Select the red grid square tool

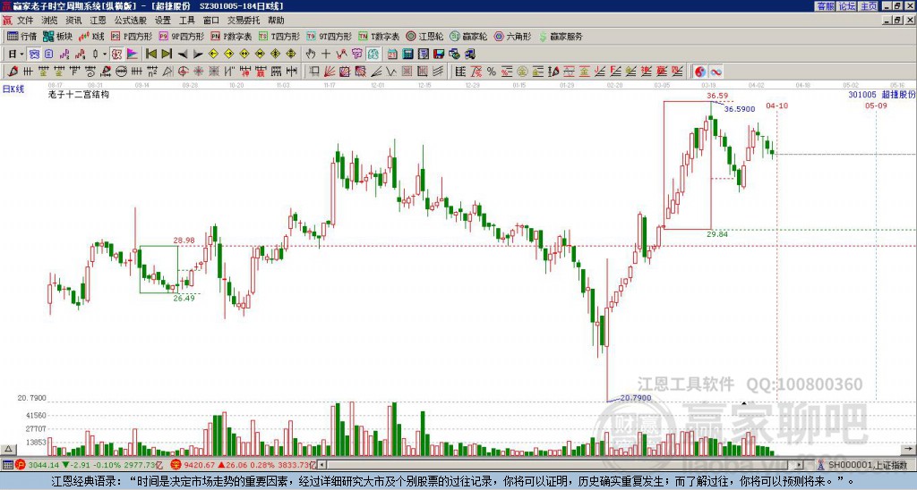point(407,72)
